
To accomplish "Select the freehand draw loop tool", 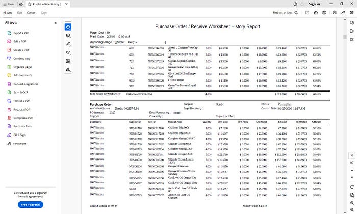I will coord(68,53).
